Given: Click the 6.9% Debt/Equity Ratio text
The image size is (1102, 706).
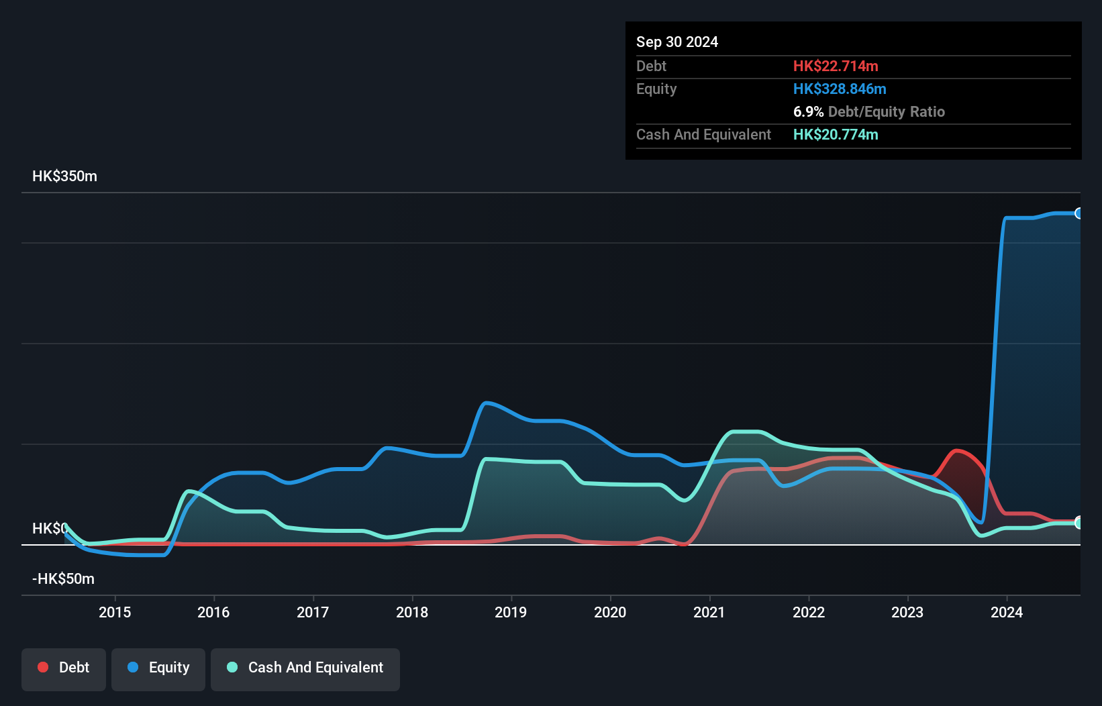Looking at the screenshot, I should click(869, 111).
